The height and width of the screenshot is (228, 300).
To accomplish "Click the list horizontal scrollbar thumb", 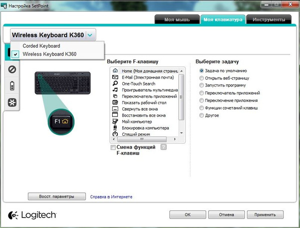I will click(x=142, y=139).
